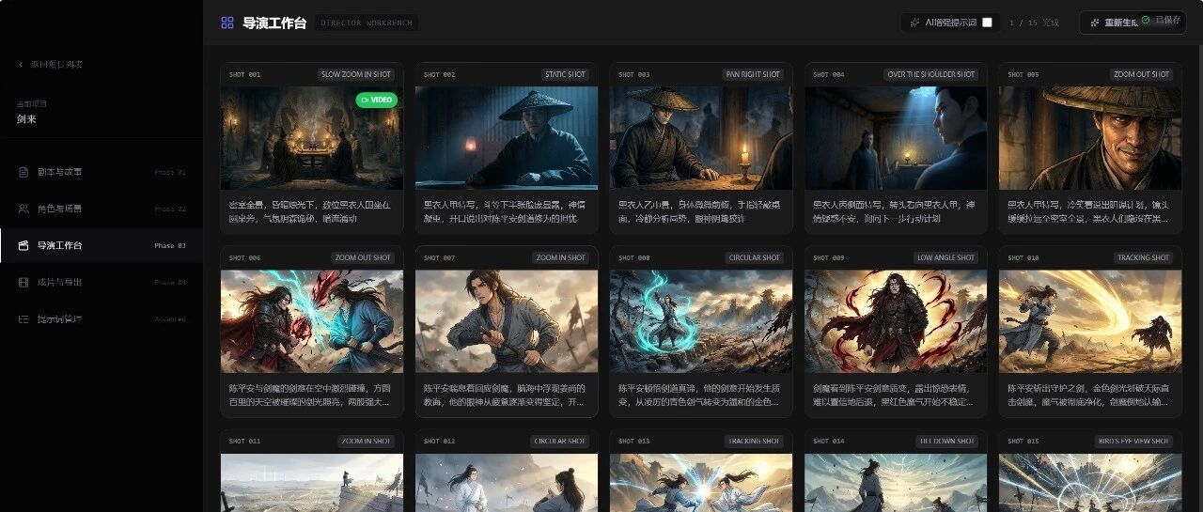
Task: Click Shot 009 description starting 剑魔看到
Action: click(895, 395)
